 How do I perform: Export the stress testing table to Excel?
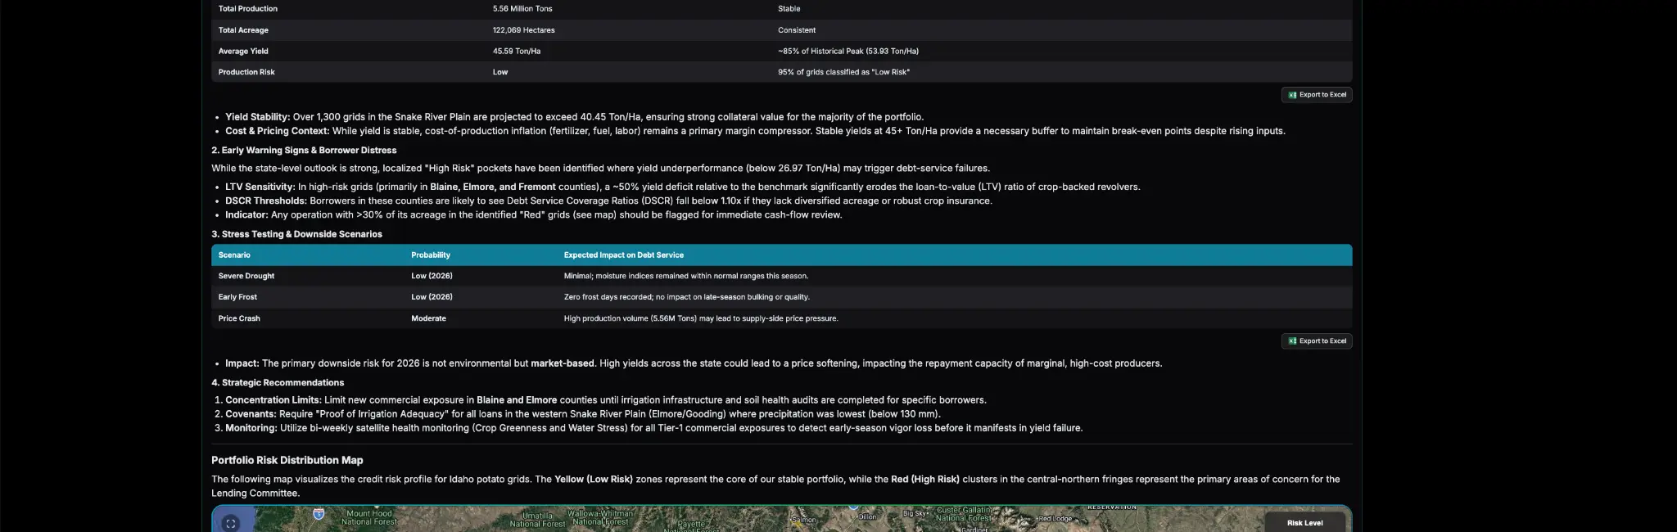coord(1317,341)
